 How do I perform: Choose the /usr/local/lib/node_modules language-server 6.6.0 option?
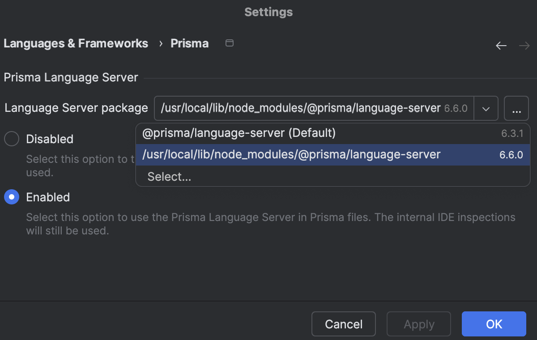pyautogui.click(x=333, y=155)
